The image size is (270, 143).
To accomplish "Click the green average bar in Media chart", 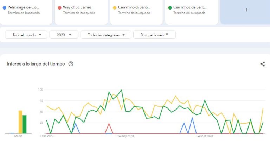I will coord(25,124).
